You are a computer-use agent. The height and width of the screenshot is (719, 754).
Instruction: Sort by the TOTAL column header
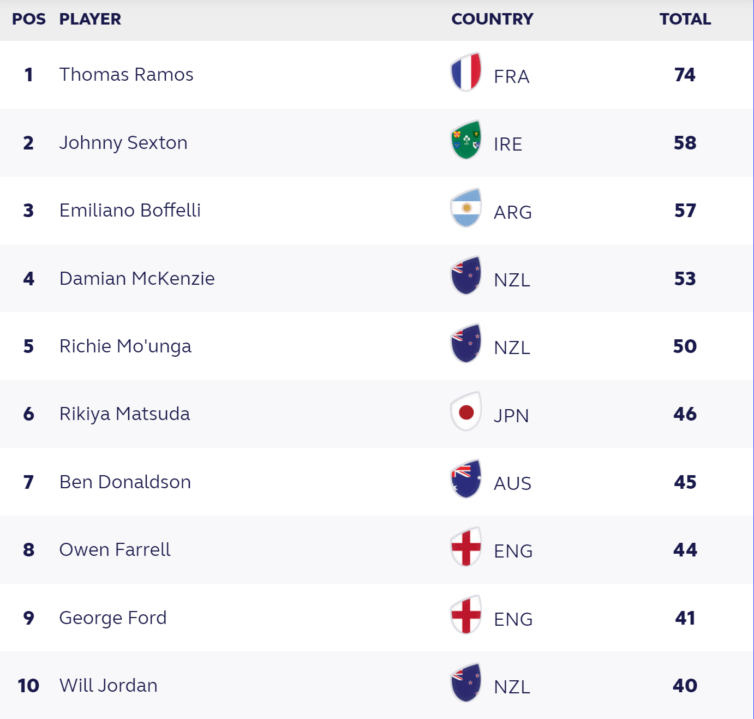pyautogui.click(x=685, y=19)
